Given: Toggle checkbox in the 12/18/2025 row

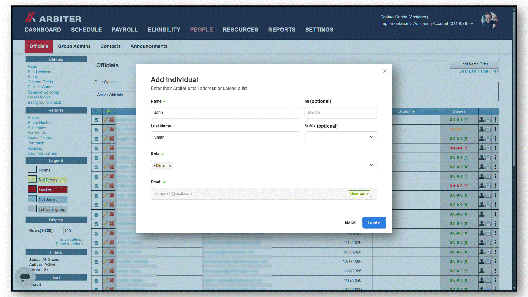Looking at the screenshot, I should 97,262.
